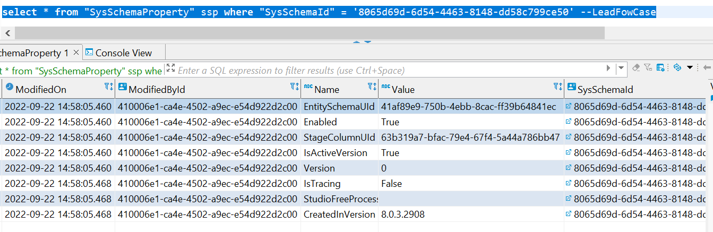This screenshot has height=232, width=713.
Task: Sort/filter the ModifiedOn column icon
Action: click(108, 86)
